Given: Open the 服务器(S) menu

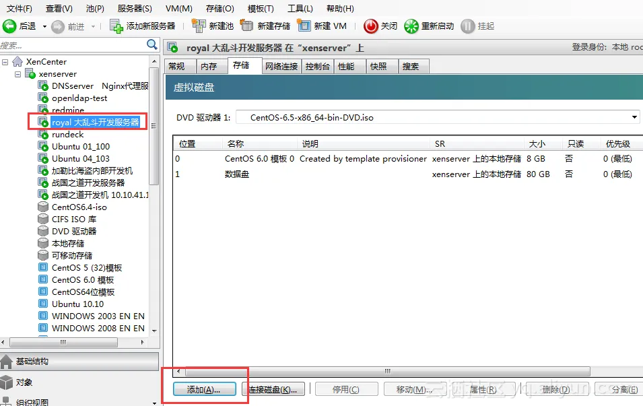Looking at the screenshot, I should point(135,9).
